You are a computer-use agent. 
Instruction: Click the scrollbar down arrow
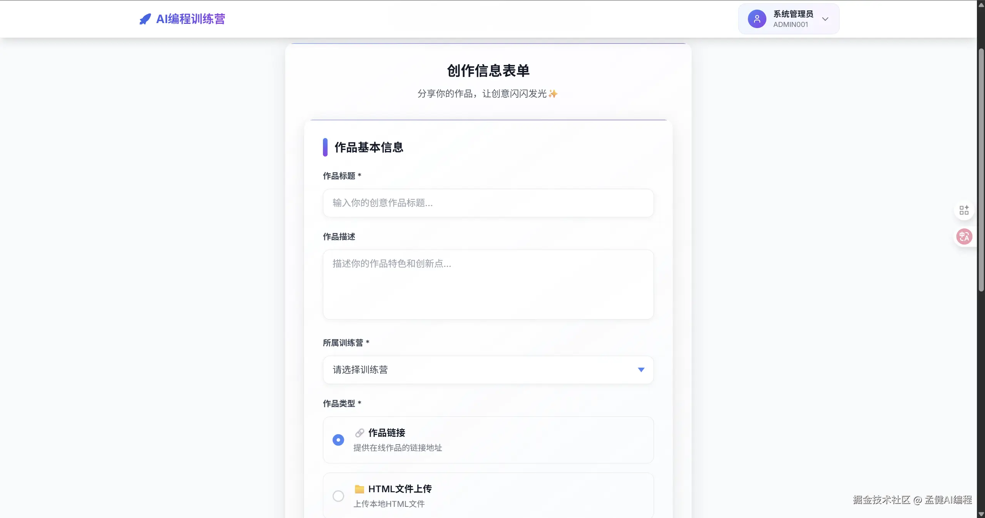[981, 514]
